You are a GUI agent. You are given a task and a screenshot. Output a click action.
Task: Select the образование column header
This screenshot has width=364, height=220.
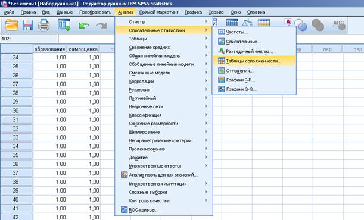[49, 49]
